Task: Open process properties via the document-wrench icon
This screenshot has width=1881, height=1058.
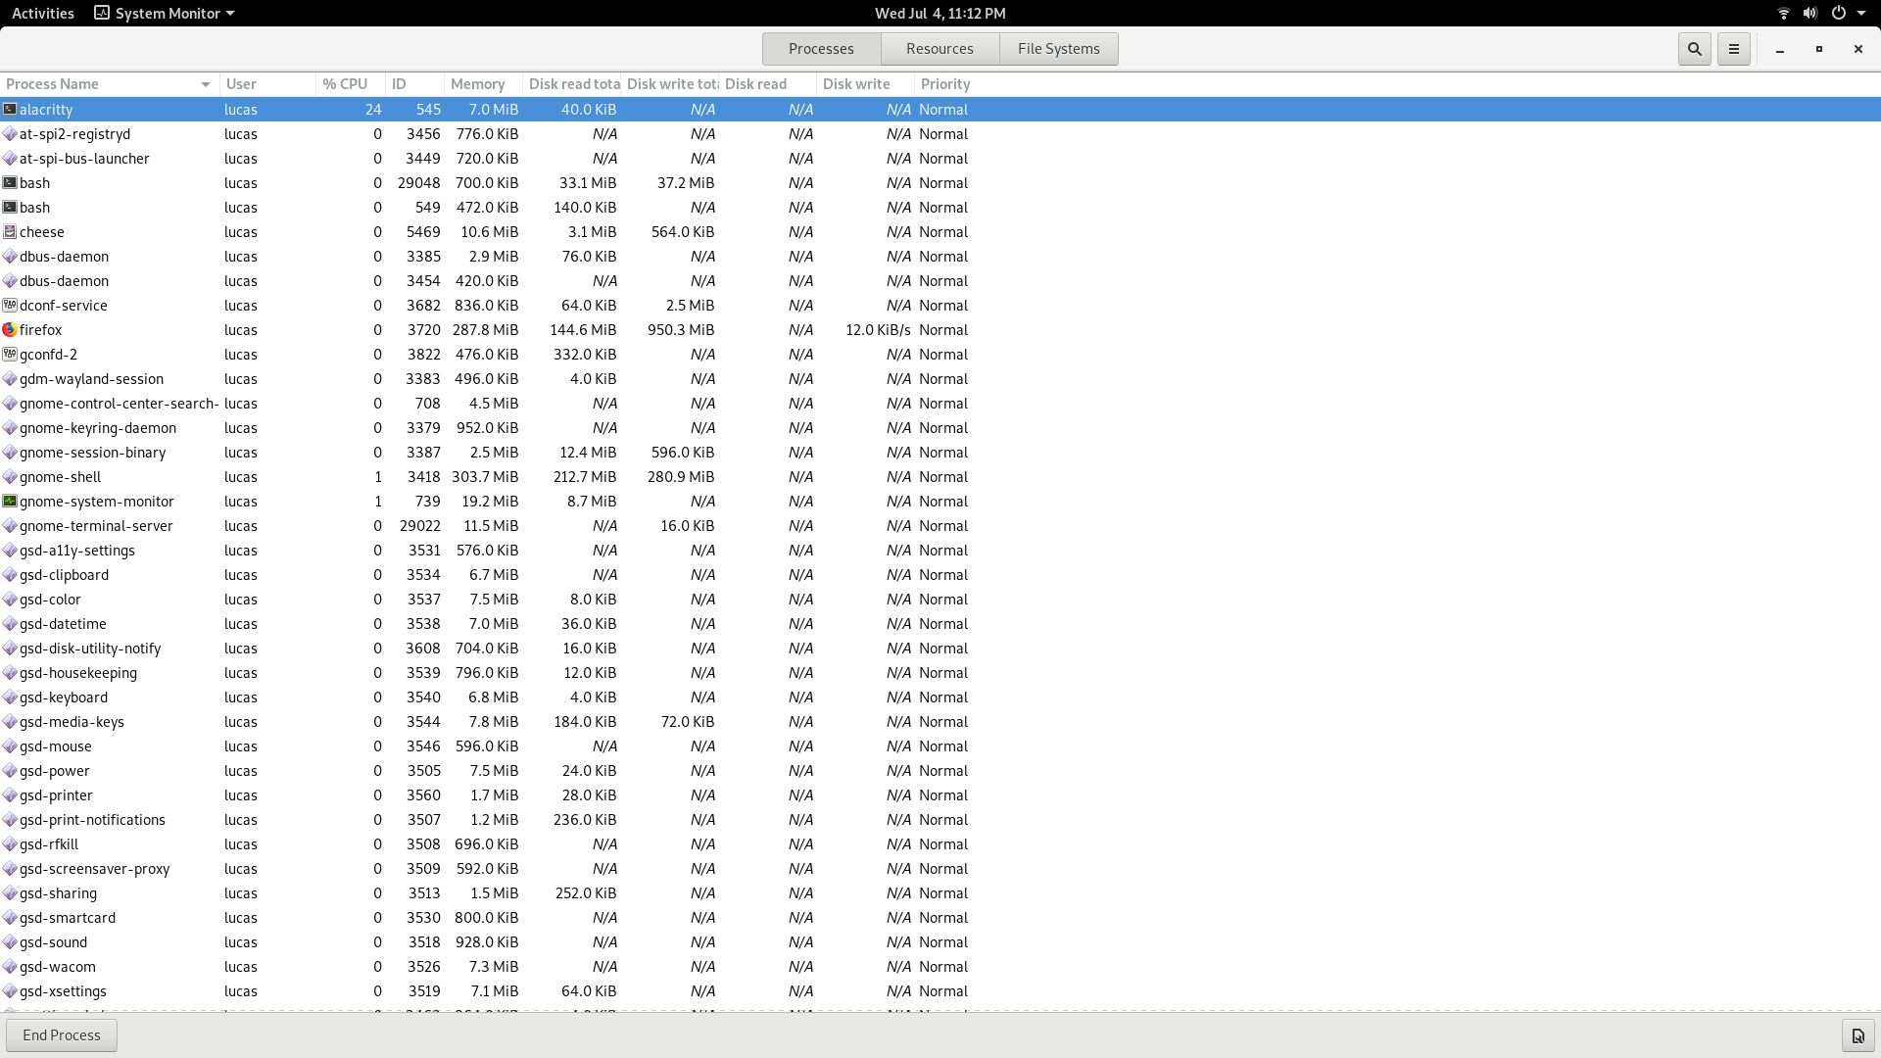Action: (x=1857, y=1034)
